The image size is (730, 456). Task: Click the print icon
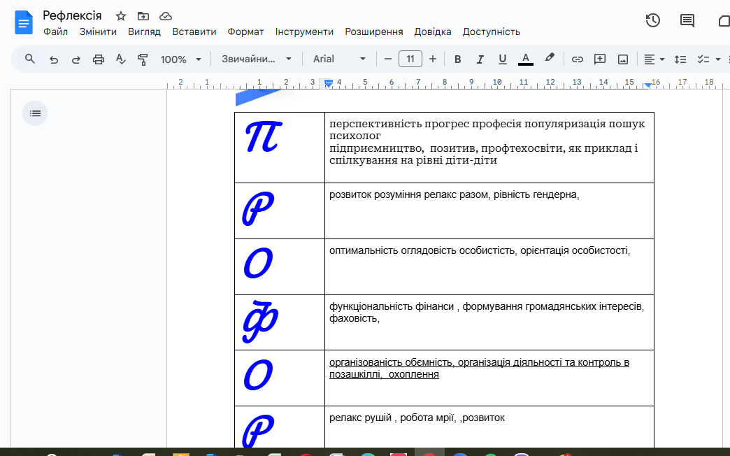tap(99, 59)
